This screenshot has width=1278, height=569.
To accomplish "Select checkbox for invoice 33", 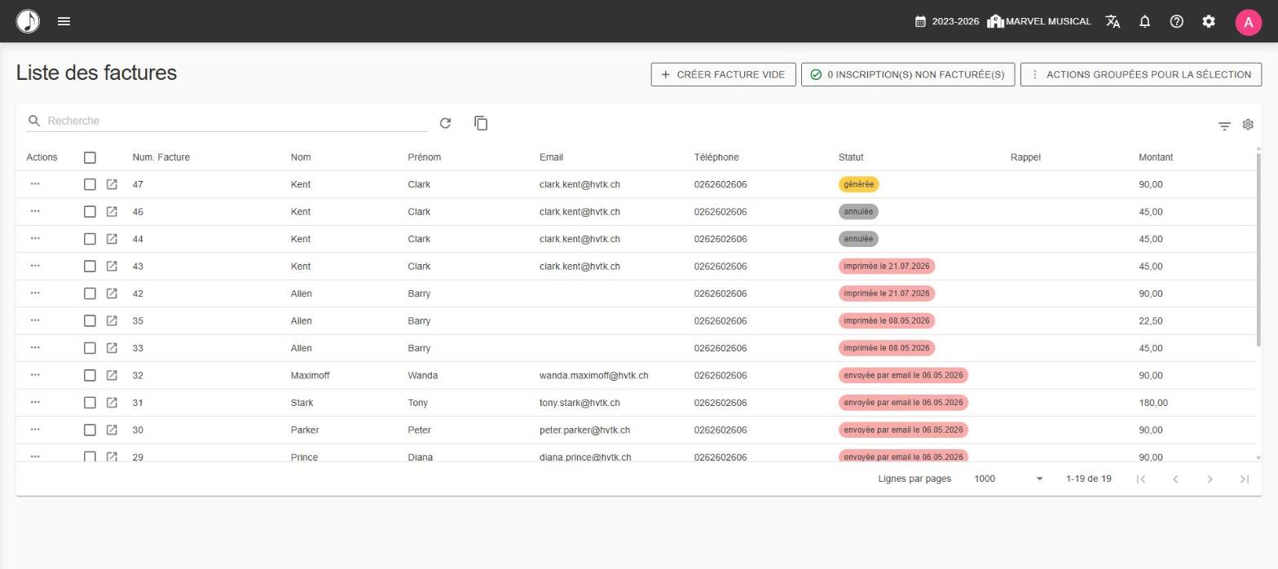I will coord(90,348).
